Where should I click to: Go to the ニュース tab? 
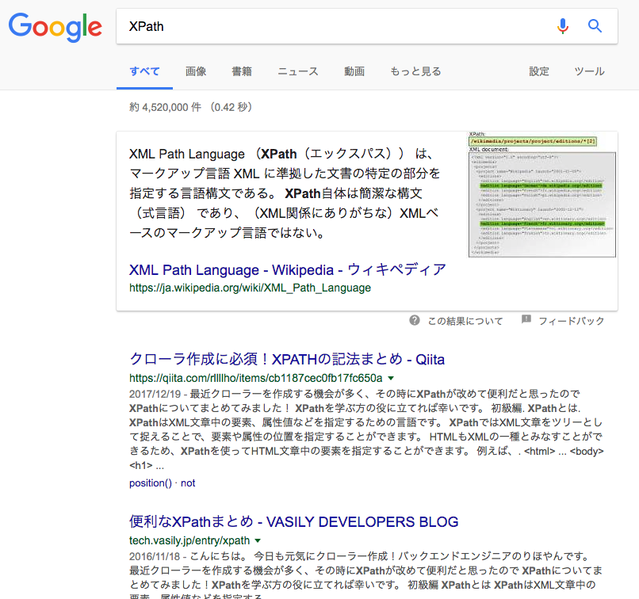pos(298,71)
